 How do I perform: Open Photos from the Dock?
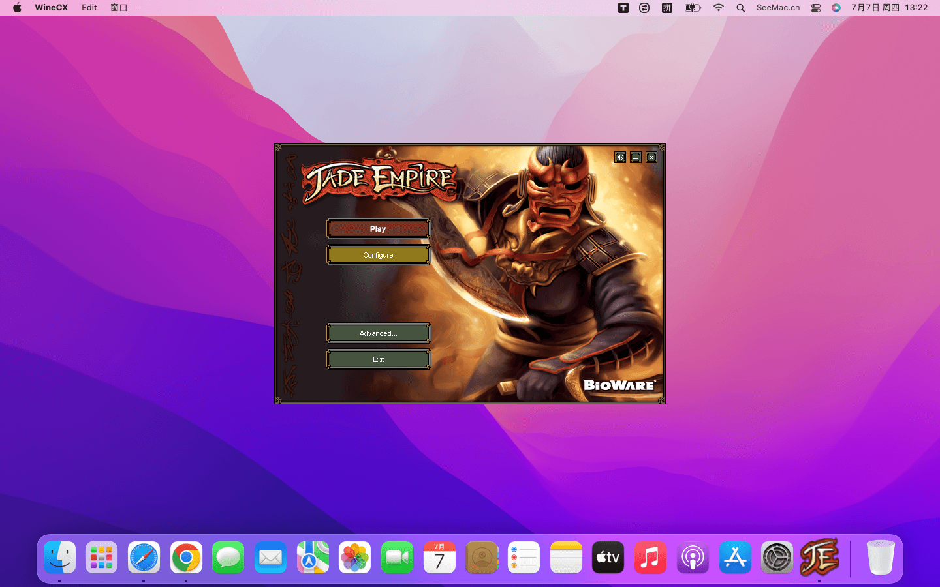point(354,558)
